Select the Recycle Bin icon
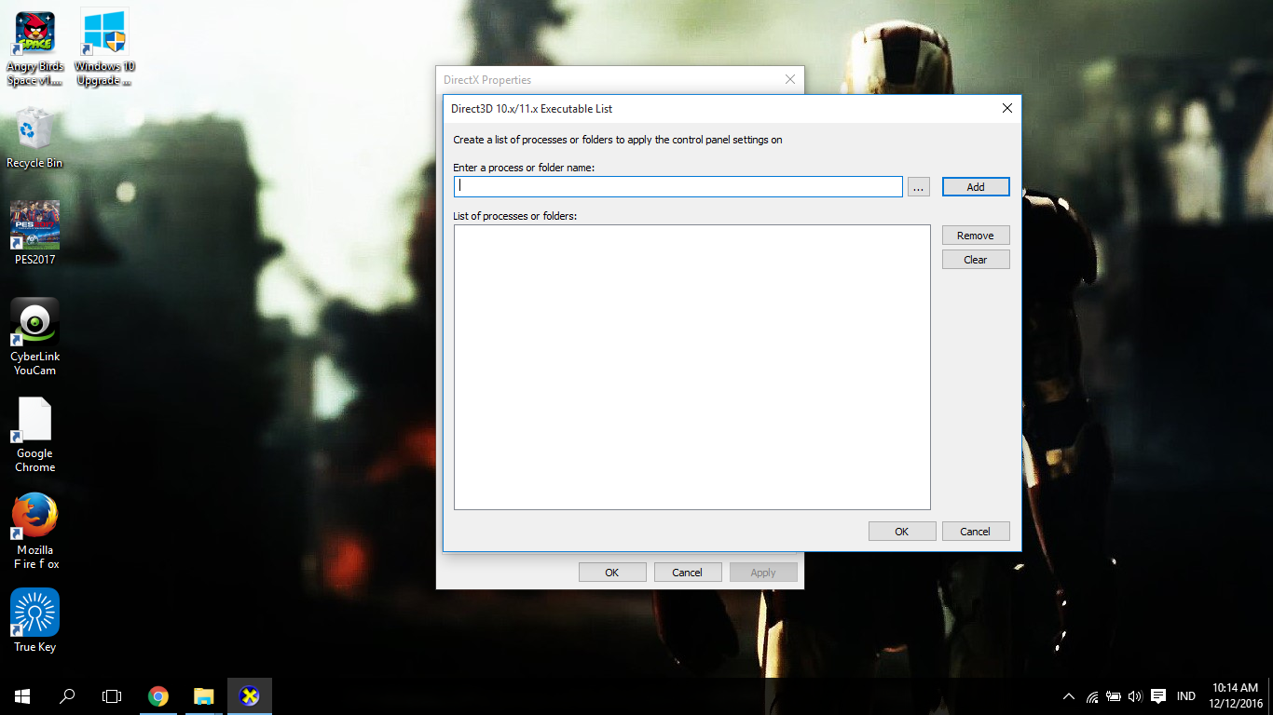Image resolution: width=1273 pixels, height=715 pixels. (x=34, y=138)
